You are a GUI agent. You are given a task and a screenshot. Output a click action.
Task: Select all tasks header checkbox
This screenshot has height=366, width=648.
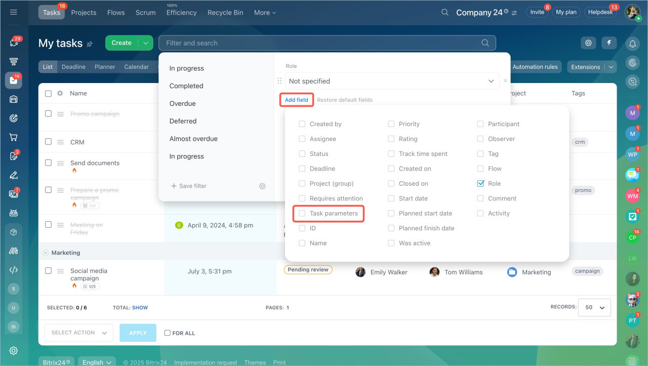[48, 94]
